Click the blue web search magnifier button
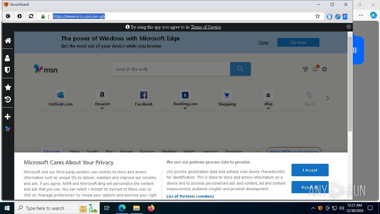Image resolution: width=380 pixels, height=214 pixels. click(240, 69)
